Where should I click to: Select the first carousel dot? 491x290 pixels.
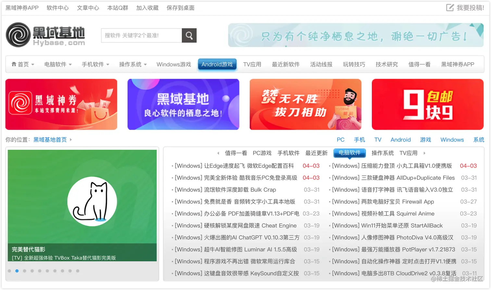tap(9, 271)
